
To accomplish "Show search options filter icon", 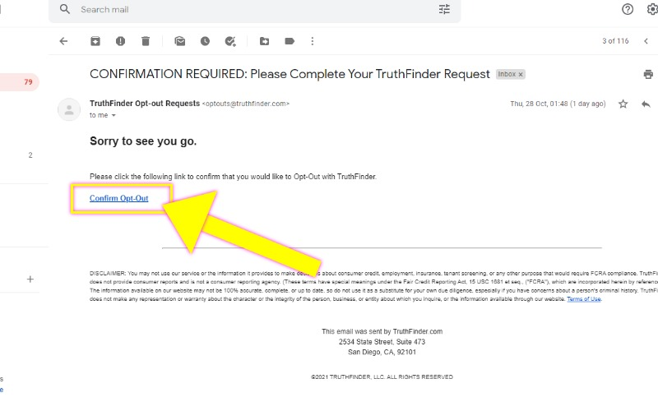I will click(444, 9).
